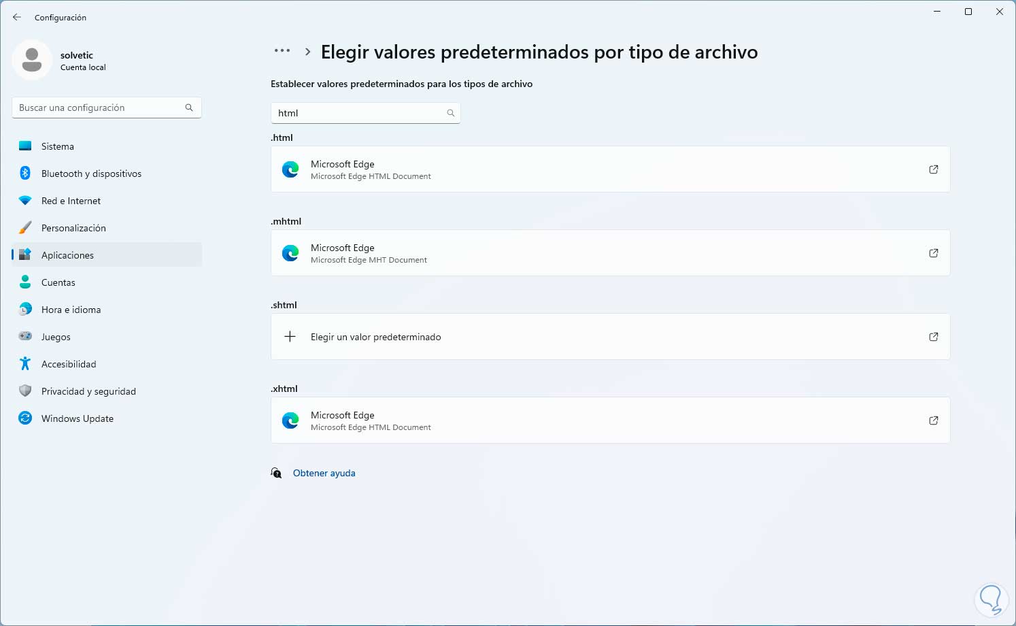This screenshot has width=1016, height=626.
Task: Click the ".mhtml" extension label
Action: point(286,221)
